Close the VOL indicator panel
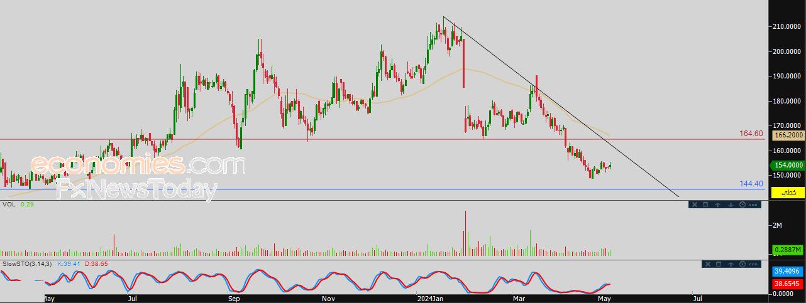806x303 pixels. click(695, 205)
